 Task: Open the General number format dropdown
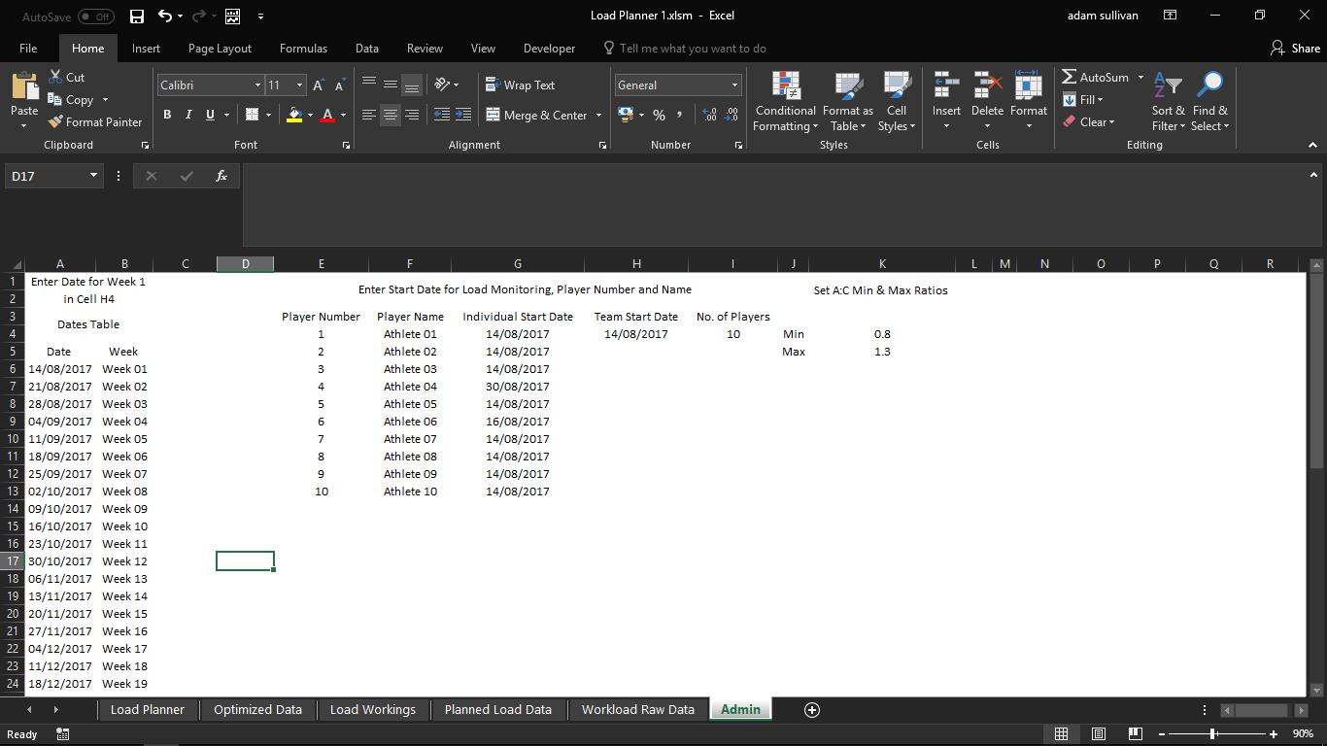click(x=734, y=85)
